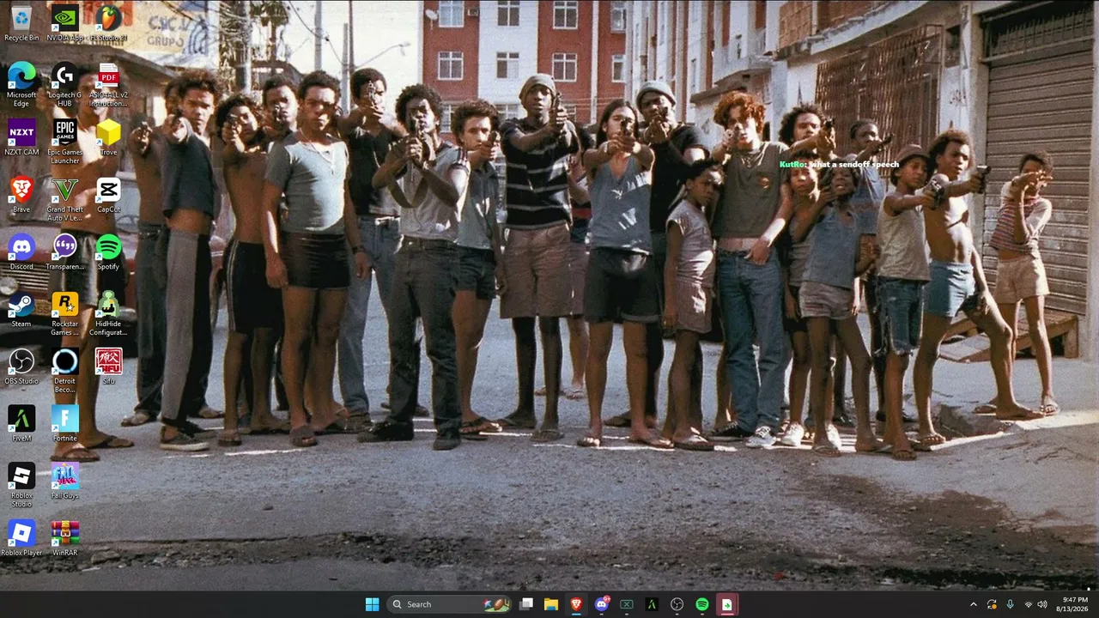The height and width of the screenshot is (618, 1099).
Task: Click the Fortnite desktop shortcut
Action: tap(64, 423)
